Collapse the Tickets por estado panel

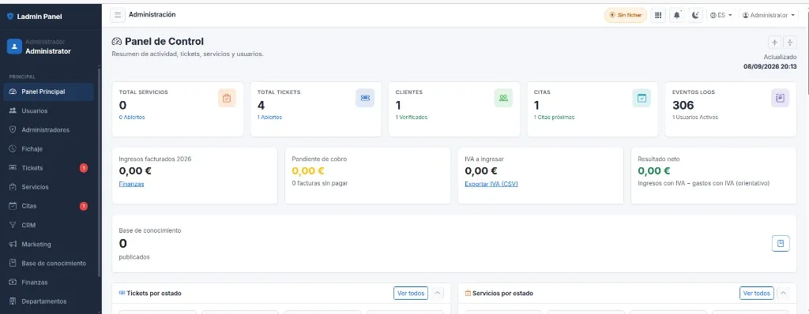[438, 293]
